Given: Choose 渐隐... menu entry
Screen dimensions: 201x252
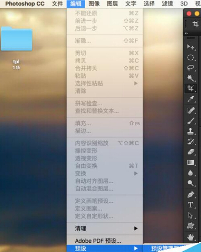Looking at the screenshot, I should [x=105, y=41].
